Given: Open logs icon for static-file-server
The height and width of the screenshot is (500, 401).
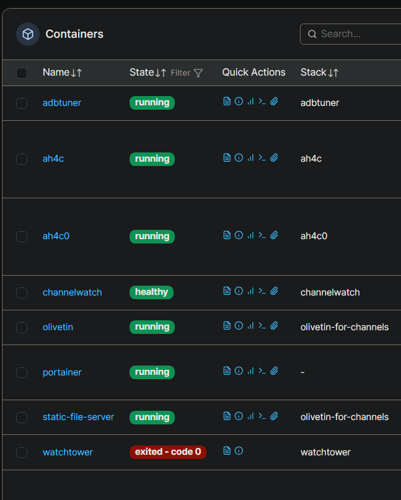Looking at the screenshot, I should click(x=227, y=416).
